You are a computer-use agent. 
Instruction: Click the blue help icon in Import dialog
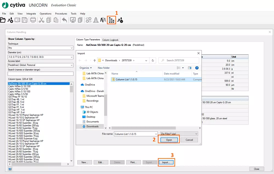(x=197, y=68)
